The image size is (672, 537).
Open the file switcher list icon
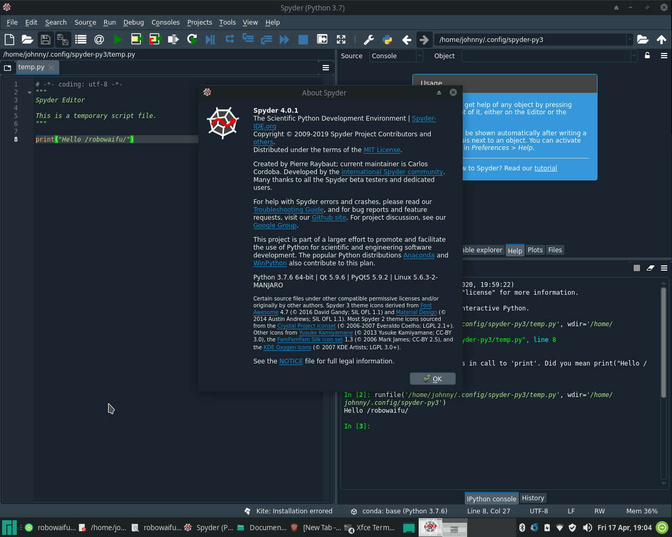pyautogui.click(x=81, y=39)
